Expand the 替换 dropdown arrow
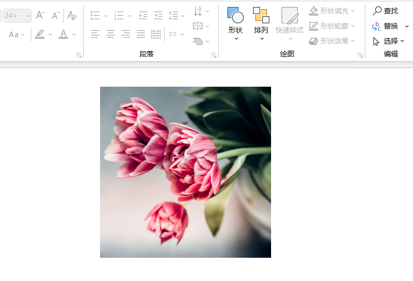 [x=407, y=26]
